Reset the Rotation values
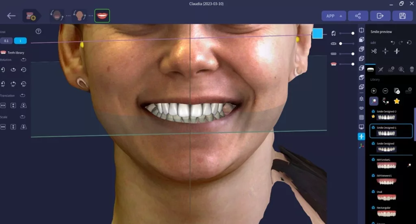Screen dimensions: 416x224 (24, 60)
